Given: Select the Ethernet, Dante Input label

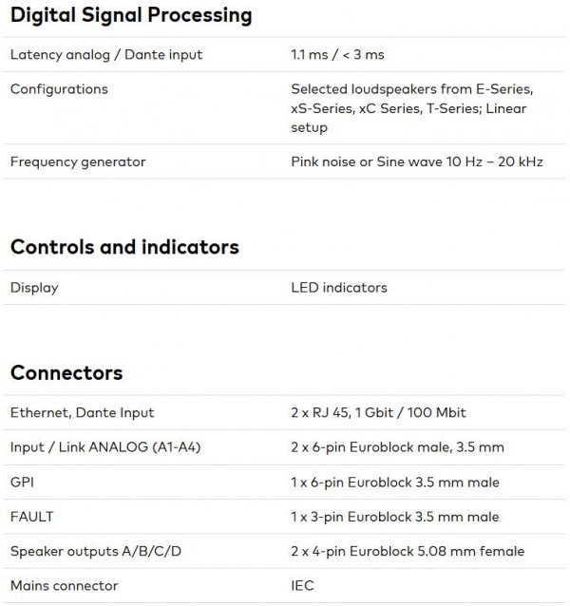Looking at the screenshot, I should tap(83, 413).
